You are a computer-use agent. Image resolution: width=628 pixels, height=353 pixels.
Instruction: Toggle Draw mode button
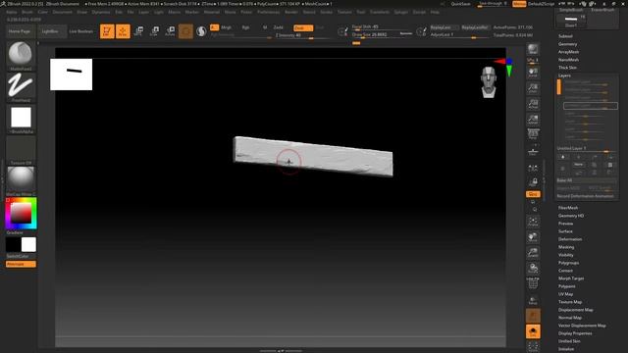click(x=123, y=31)
